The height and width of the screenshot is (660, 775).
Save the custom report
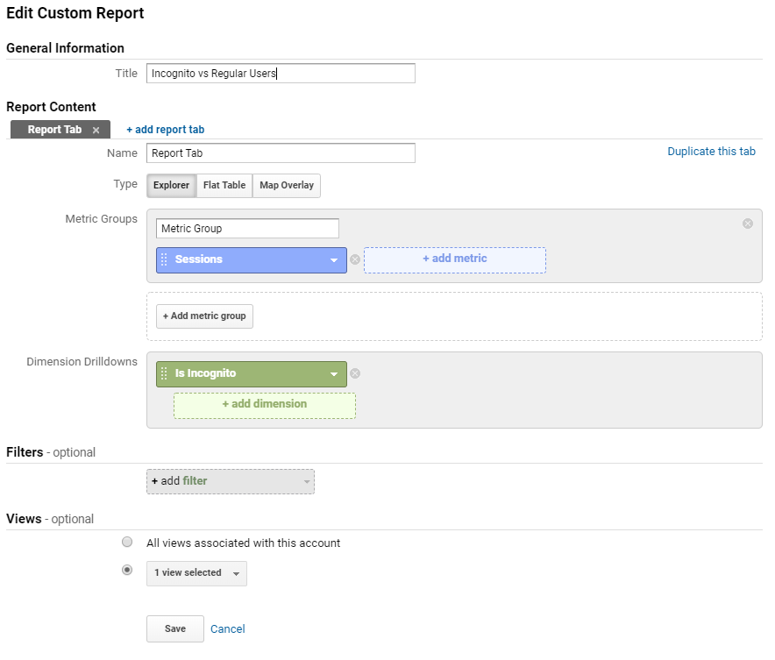[175, 628]
